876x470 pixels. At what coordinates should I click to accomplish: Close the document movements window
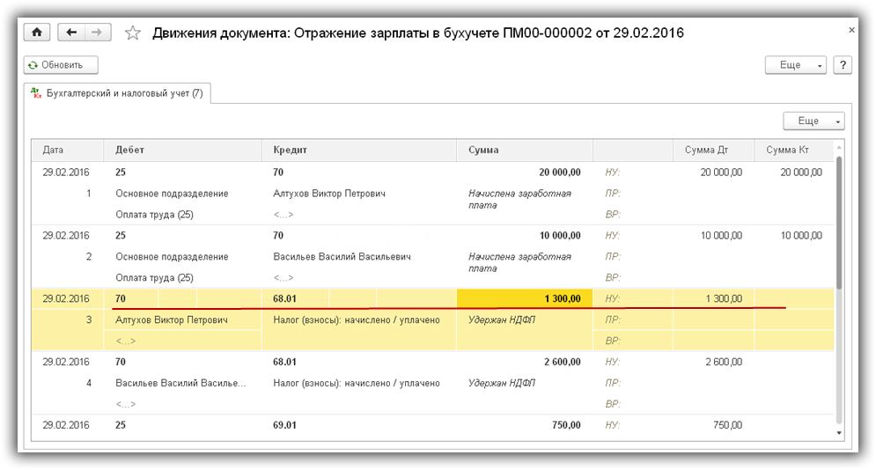pos(851,30)
